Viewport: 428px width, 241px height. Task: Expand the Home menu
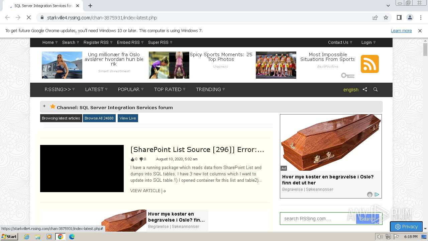[50, 43]
